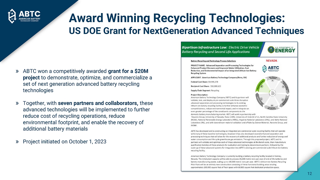
Task: Click the segment numbered 02 on the wheel
Action: [x=283, y=86]
